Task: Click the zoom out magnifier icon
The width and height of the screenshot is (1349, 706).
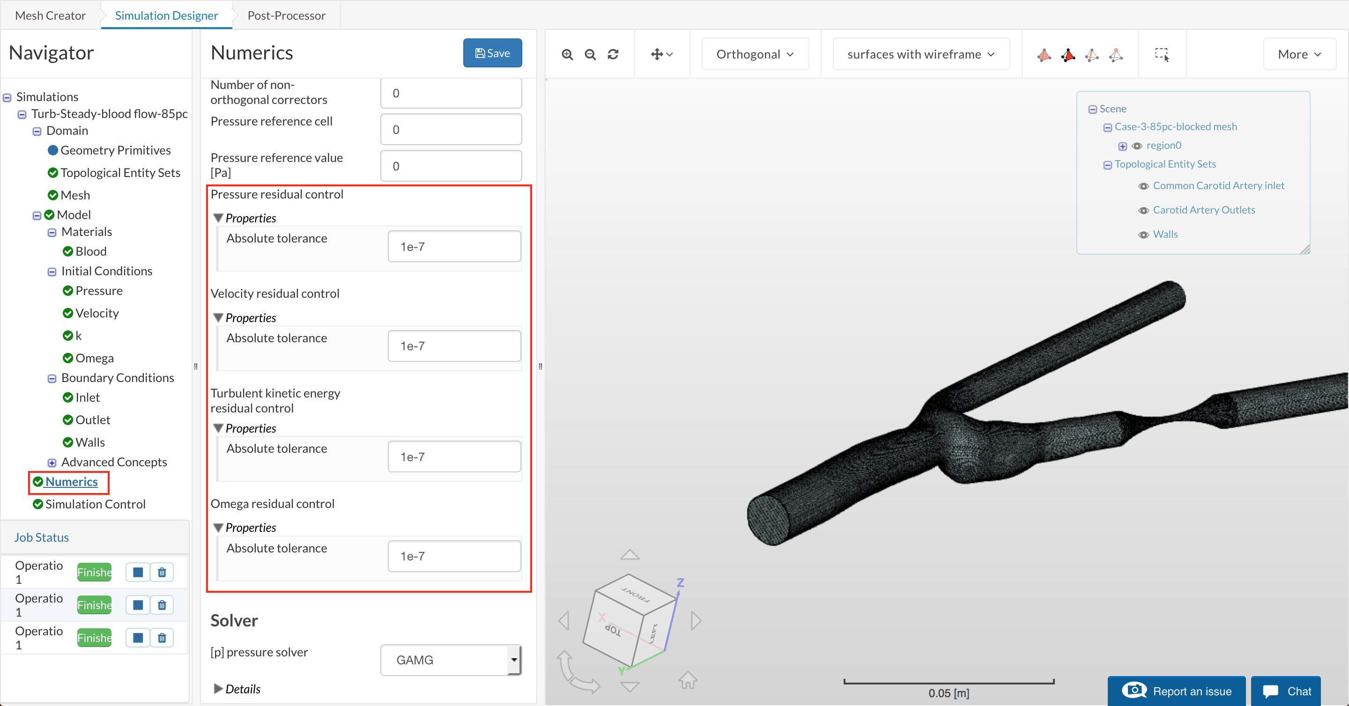Action: (x=590, y=54)
